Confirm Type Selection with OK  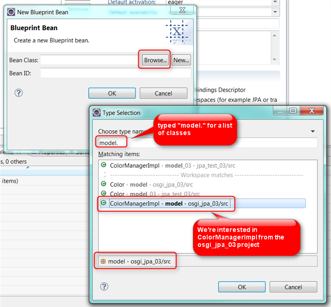(x=242, y=287)
